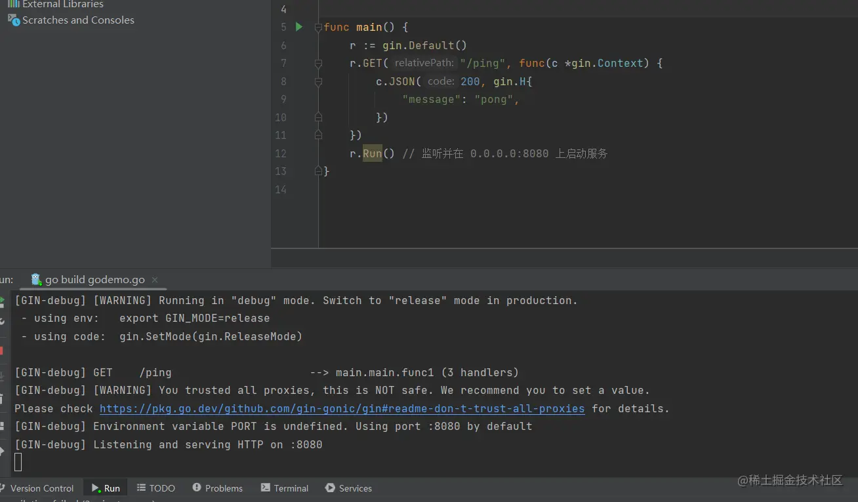Click the "pong" string value
The height and width of the screenshot is (502, 858).
tap(493, 100)
